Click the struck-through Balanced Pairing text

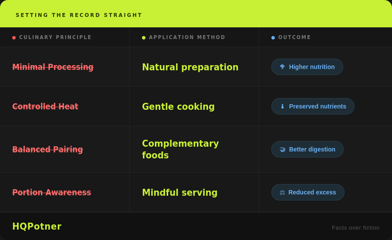click(47, 150)
